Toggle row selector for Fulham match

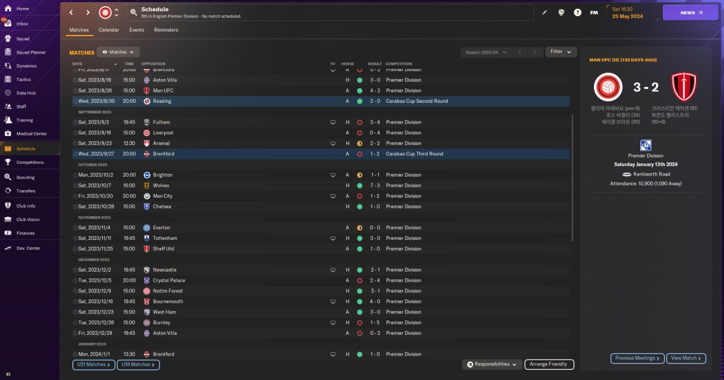coord(75,123)
